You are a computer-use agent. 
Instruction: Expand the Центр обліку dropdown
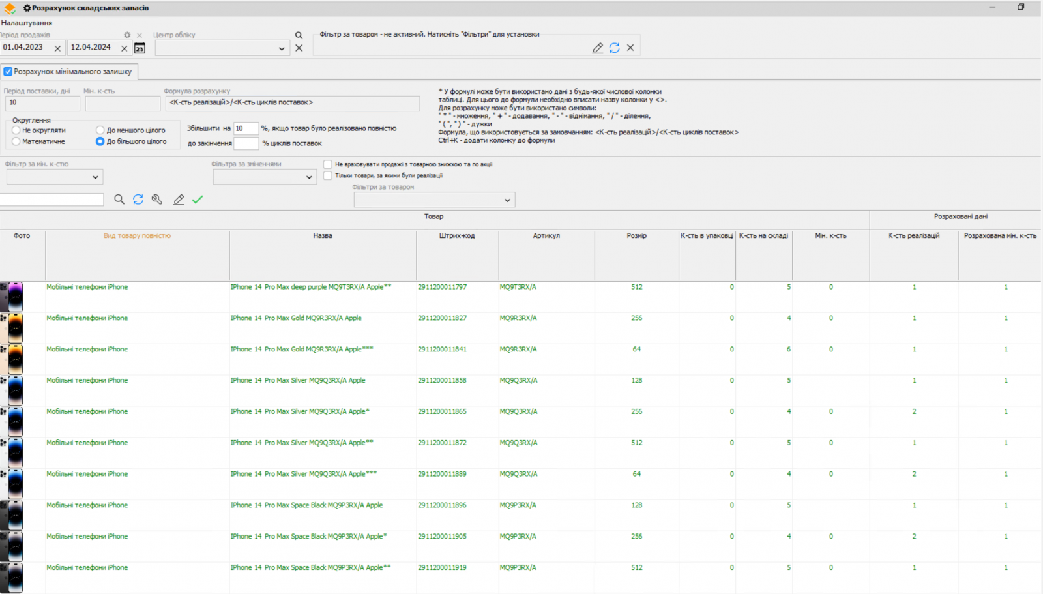[x=282, y=48]
